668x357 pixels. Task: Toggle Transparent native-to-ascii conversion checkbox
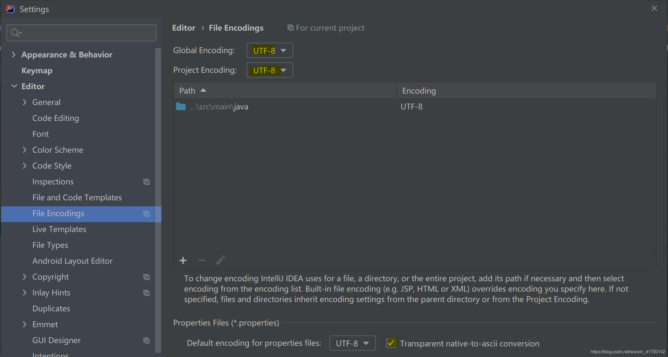click(391, 343)
